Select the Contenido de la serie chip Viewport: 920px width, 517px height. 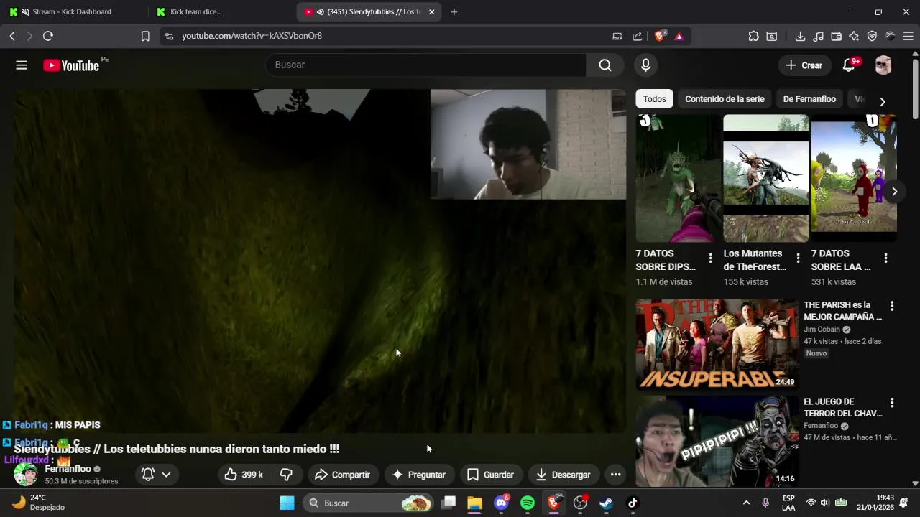724,99
